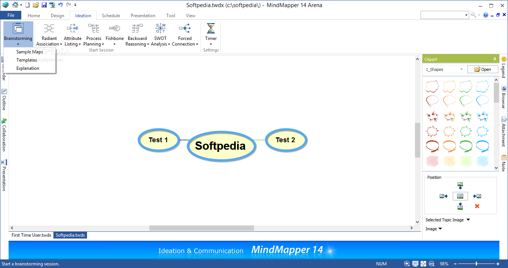The height and width of the screenshot is (268, 508).
Task: Open the Note side panel tab
Action: point(504,163)
